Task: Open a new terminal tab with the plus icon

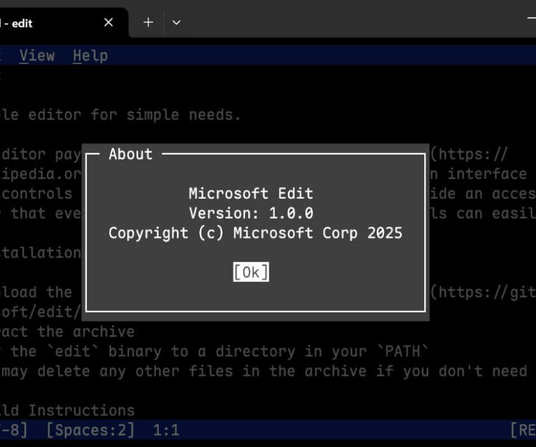Action: tap(147, 22)
